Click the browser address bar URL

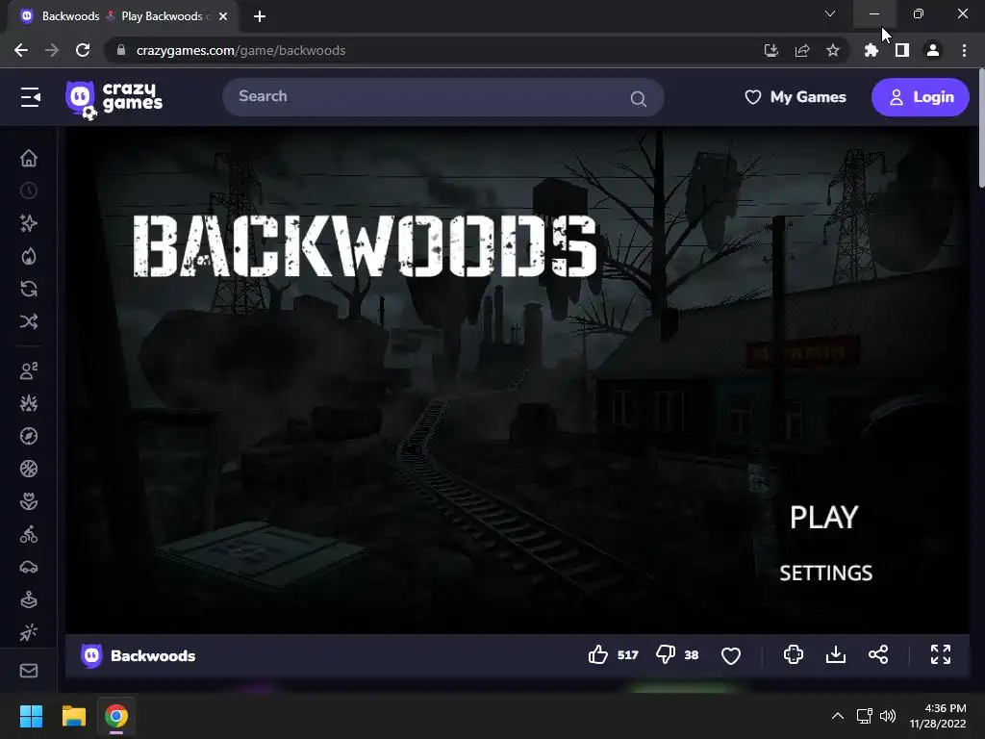click(x=241, y=50)
